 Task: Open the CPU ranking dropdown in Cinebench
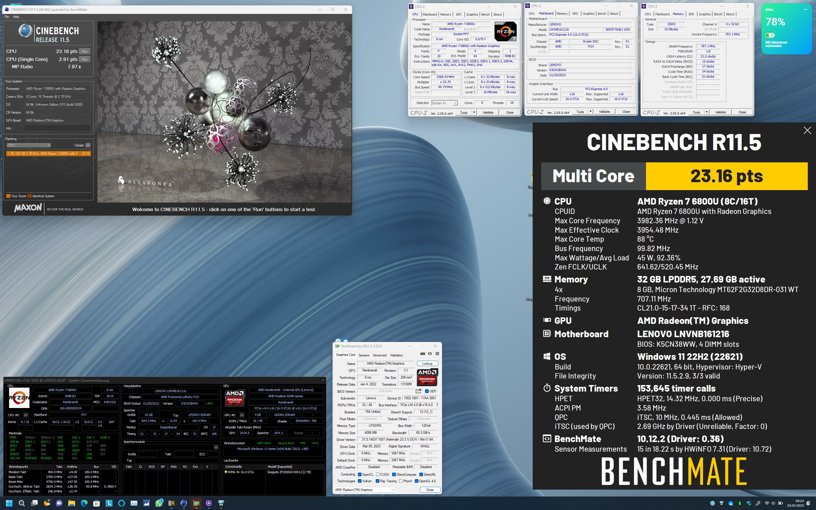click(x=29, y=145)
